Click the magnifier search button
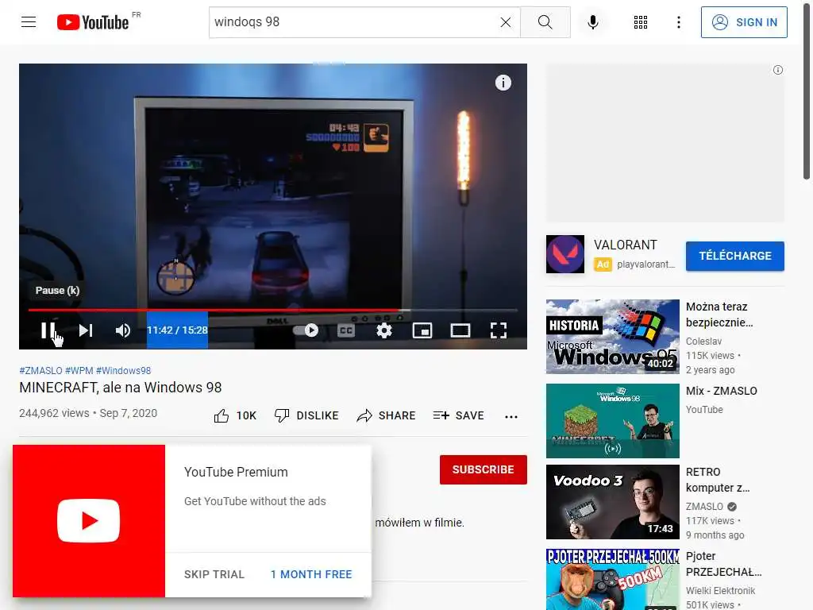This screenshot has width=813, height=610. 545,22
